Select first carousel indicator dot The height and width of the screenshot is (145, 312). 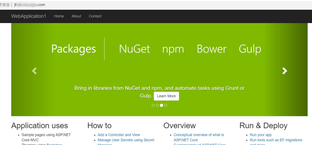pyautogui.click(x=153, y=105)
